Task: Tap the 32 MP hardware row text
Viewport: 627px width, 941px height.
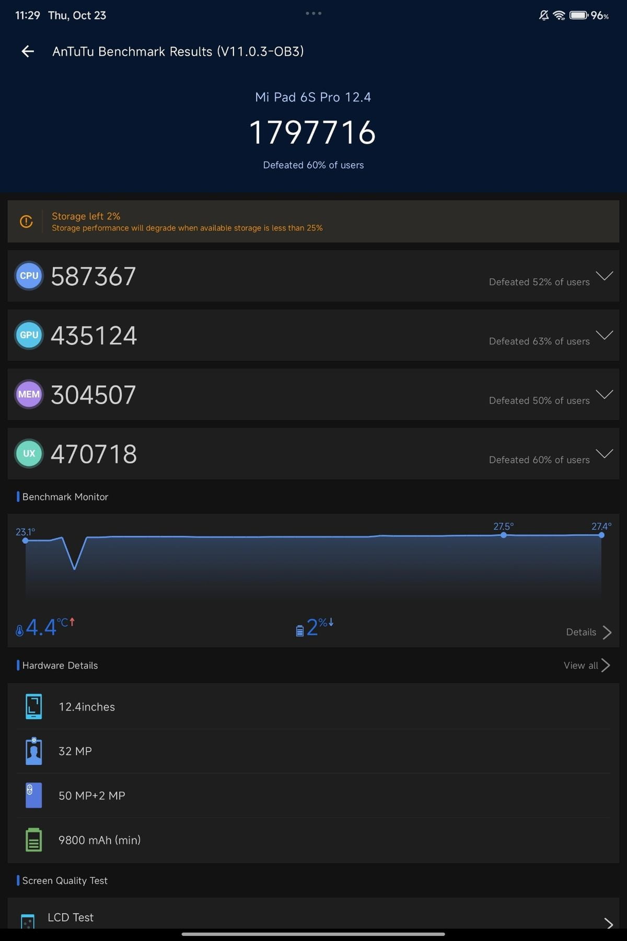Action: (x=75, y=751)
